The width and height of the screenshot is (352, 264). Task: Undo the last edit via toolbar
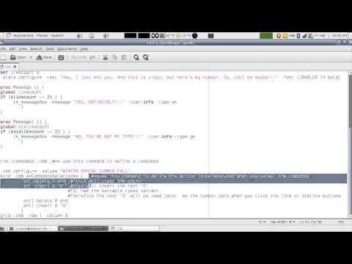click(78, 57)
